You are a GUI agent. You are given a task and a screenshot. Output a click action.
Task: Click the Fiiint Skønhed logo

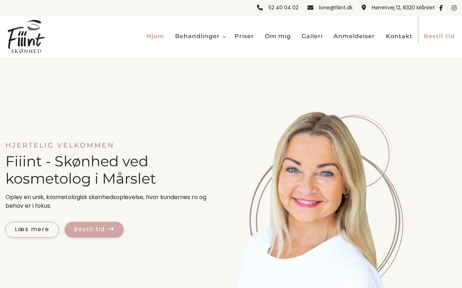(26, 36)
